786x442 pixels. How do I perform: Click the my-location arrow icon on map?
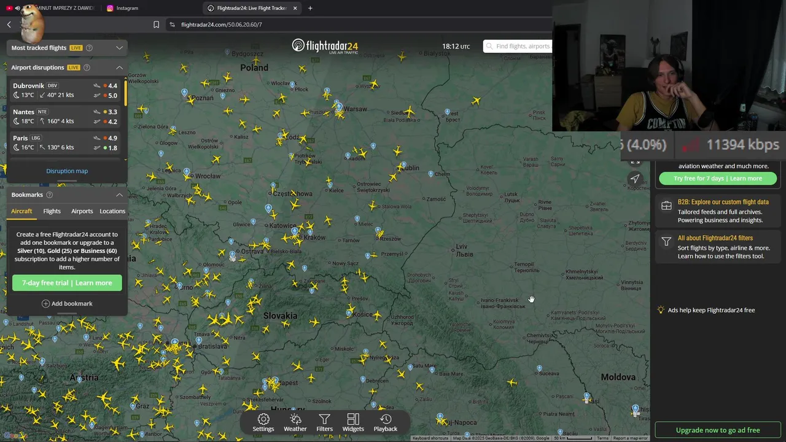pos(635,179)
